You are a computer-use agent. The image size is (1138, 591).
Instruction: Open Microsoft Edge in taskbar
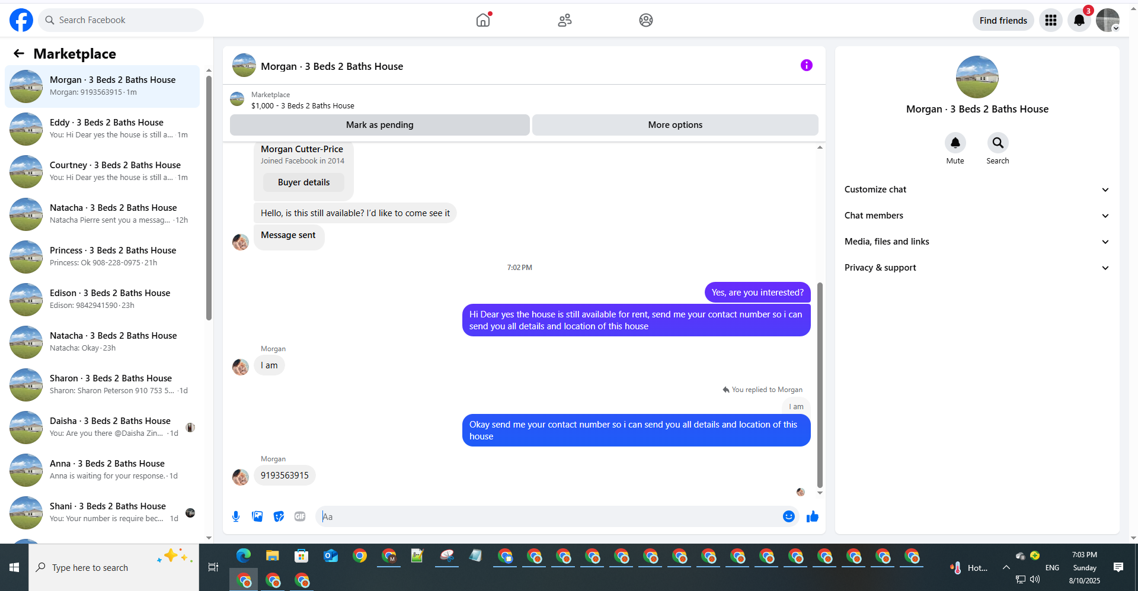(x=244, y=555)
